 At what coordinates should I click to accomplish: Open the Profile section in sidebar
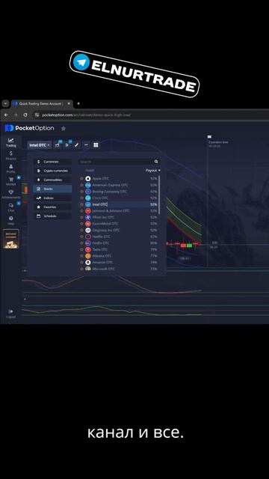[x=11, y=168]
